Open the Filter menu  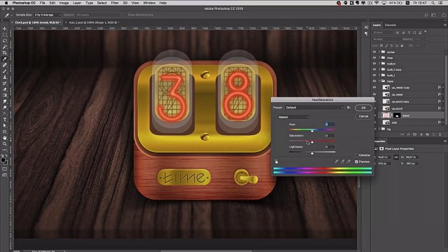(115, 3)
